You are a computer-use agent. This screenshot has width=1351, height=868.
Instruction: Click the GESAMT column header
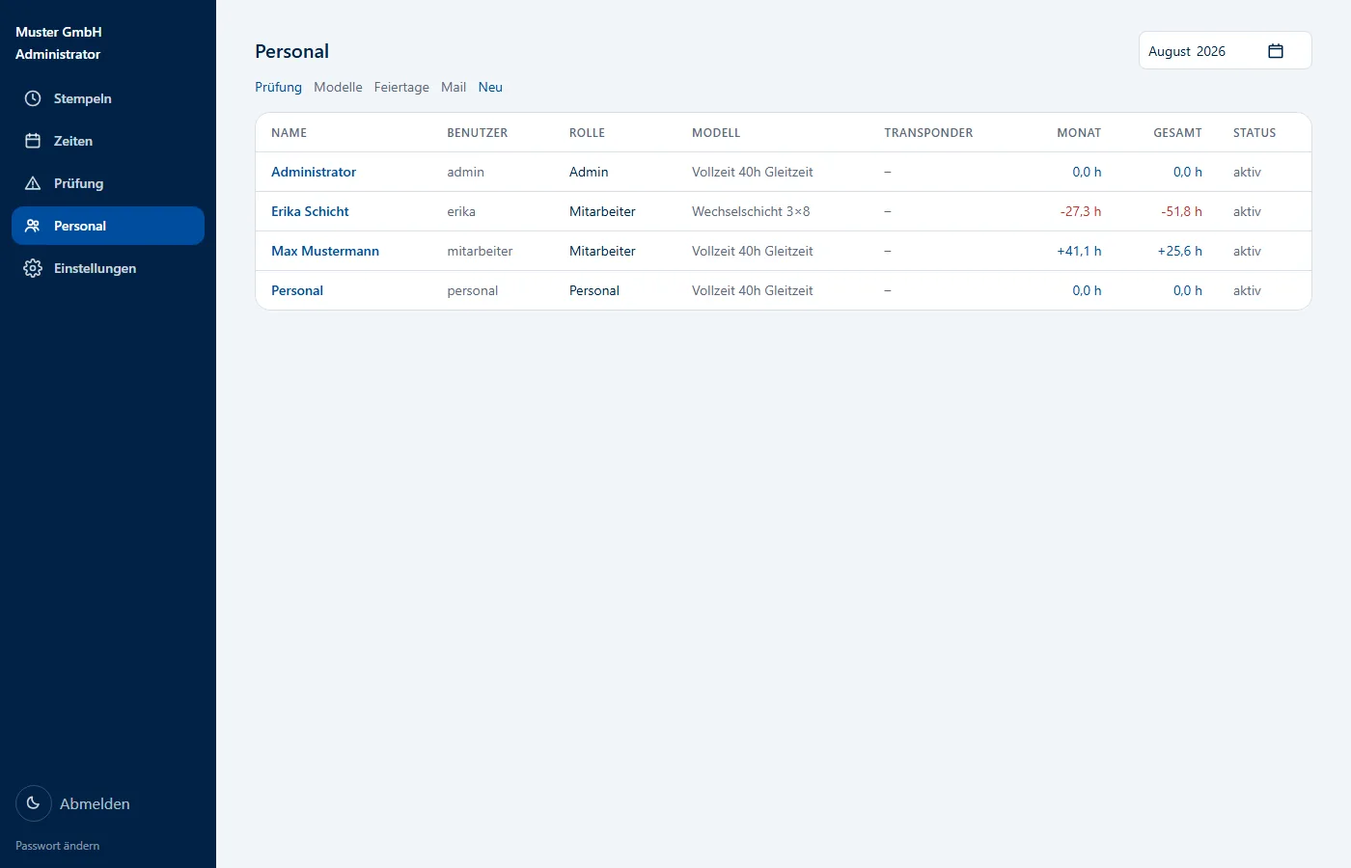(1177, 133)
